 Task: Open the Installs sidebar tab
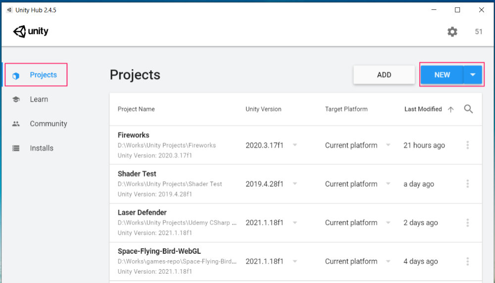tap(41, 148)
